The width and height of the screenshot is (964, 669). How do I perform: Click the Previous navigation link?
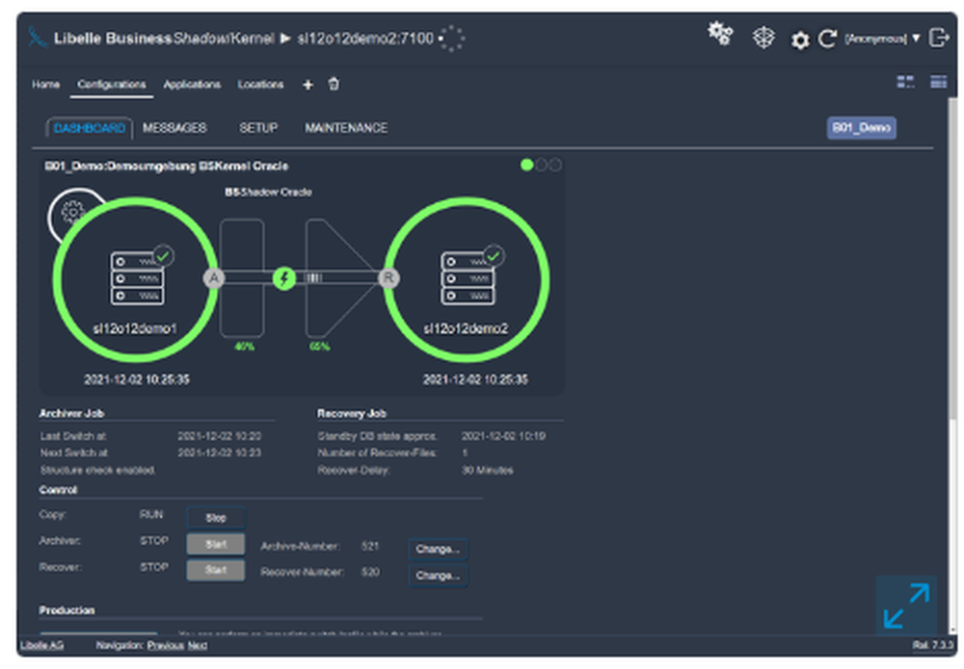166,645
